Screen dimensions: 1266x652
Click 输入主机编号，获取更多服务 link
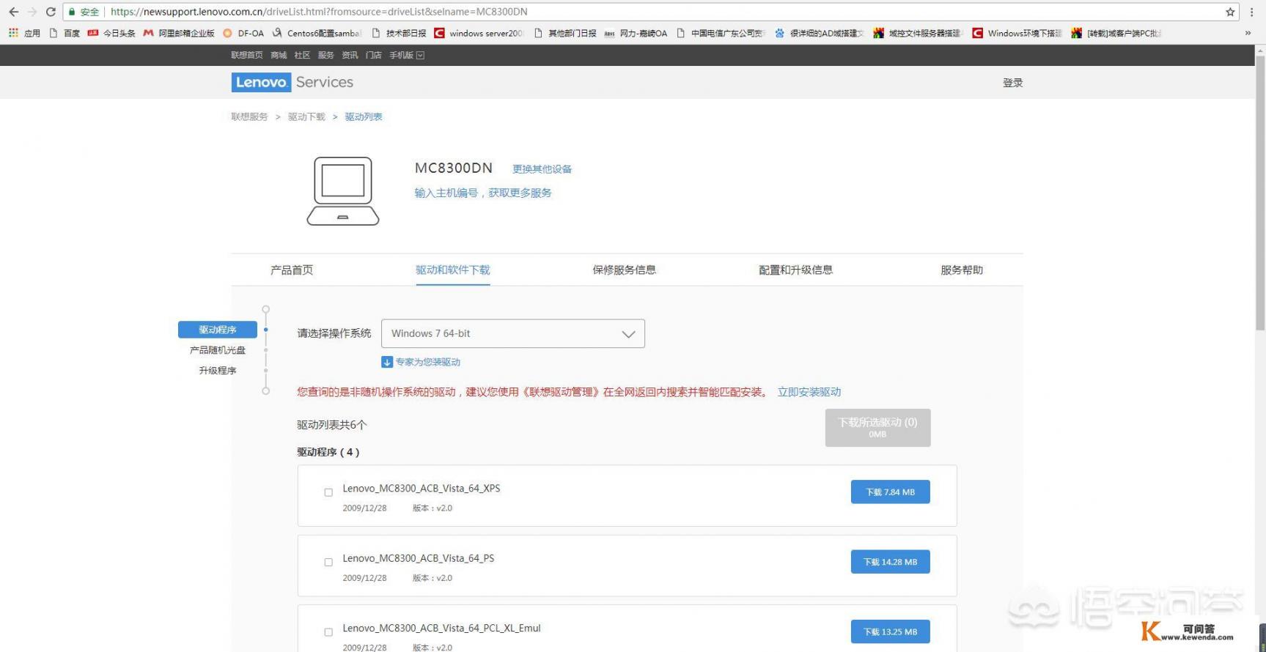(x=483, y=193)
